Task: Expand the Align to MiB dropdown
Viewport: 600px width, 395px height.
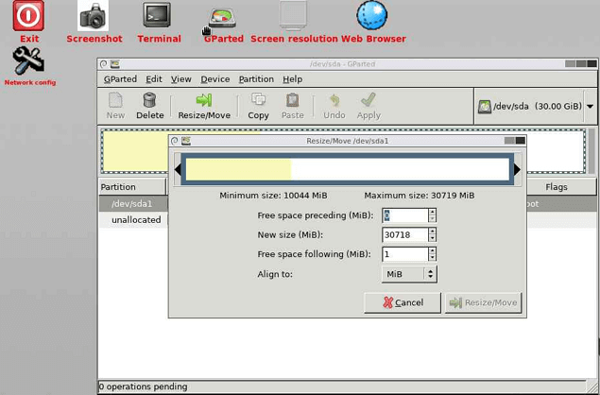Action: pos(409,274)
